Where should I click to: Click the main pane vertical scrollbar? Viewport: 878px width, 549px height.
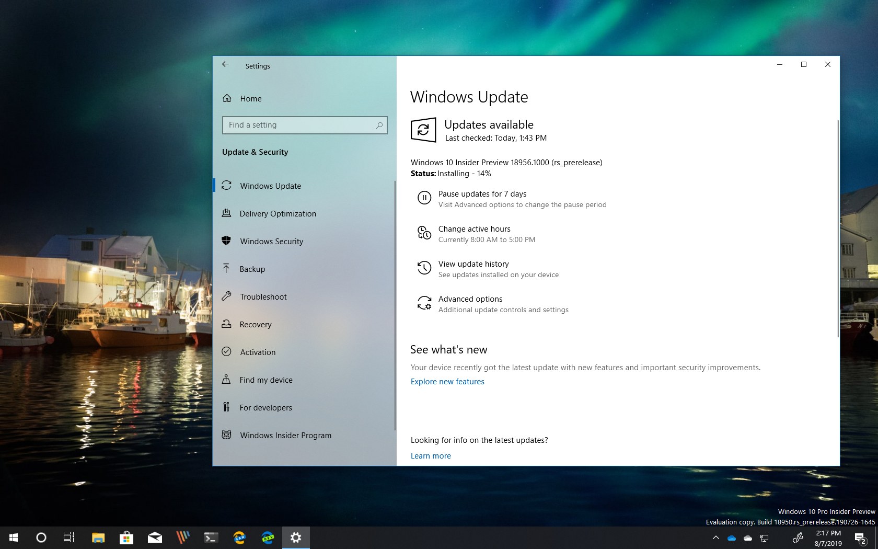pyautogui.click(x=838, y=228)
